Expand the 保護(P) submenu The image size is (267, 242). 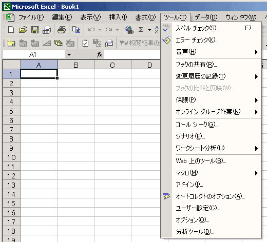pos(256,100)
